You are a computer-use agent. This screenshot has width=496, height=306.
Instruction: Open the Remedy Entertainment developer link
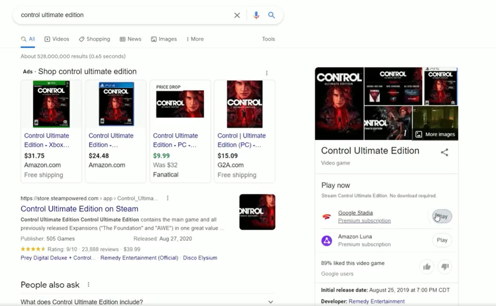376,301
